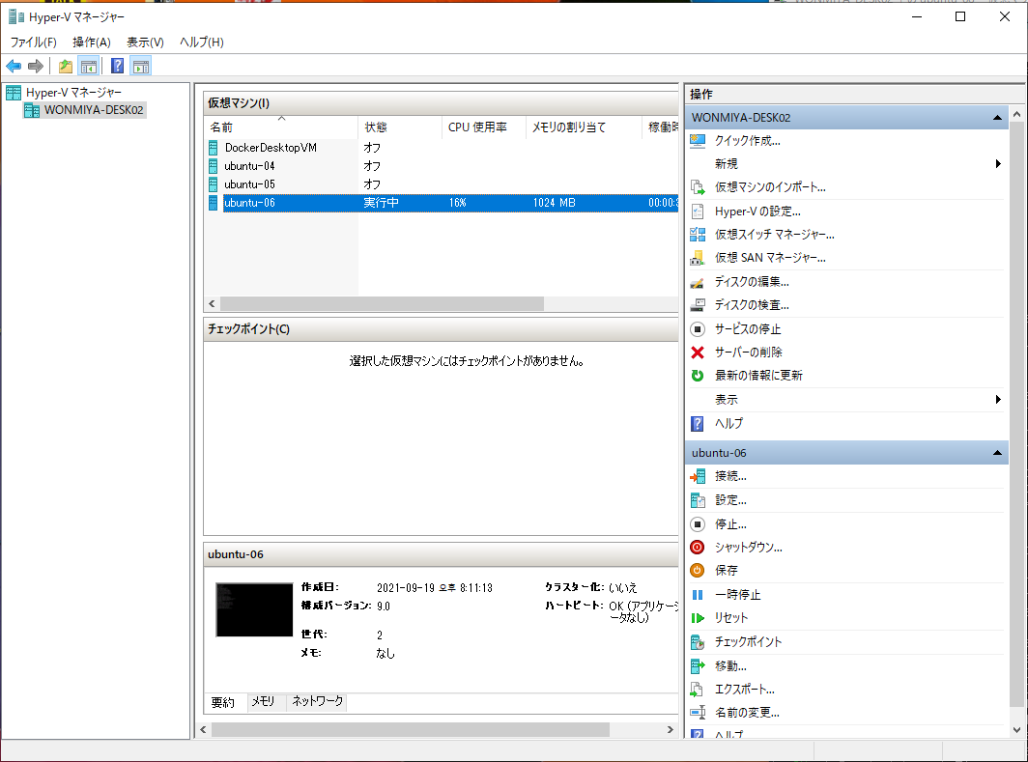Viewport: 1028px width, 762px height.
Task: Click left arrow of VM list scrollbar
Action: pyautogui.click(x=212, y=304)
